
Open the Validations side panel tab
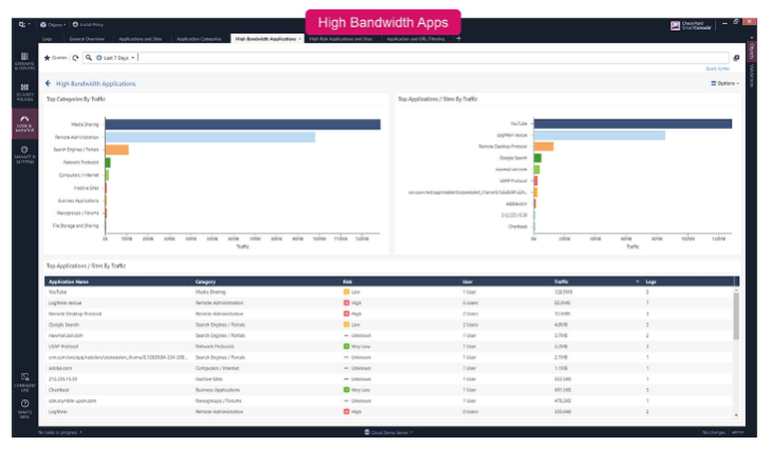[752, 75]
